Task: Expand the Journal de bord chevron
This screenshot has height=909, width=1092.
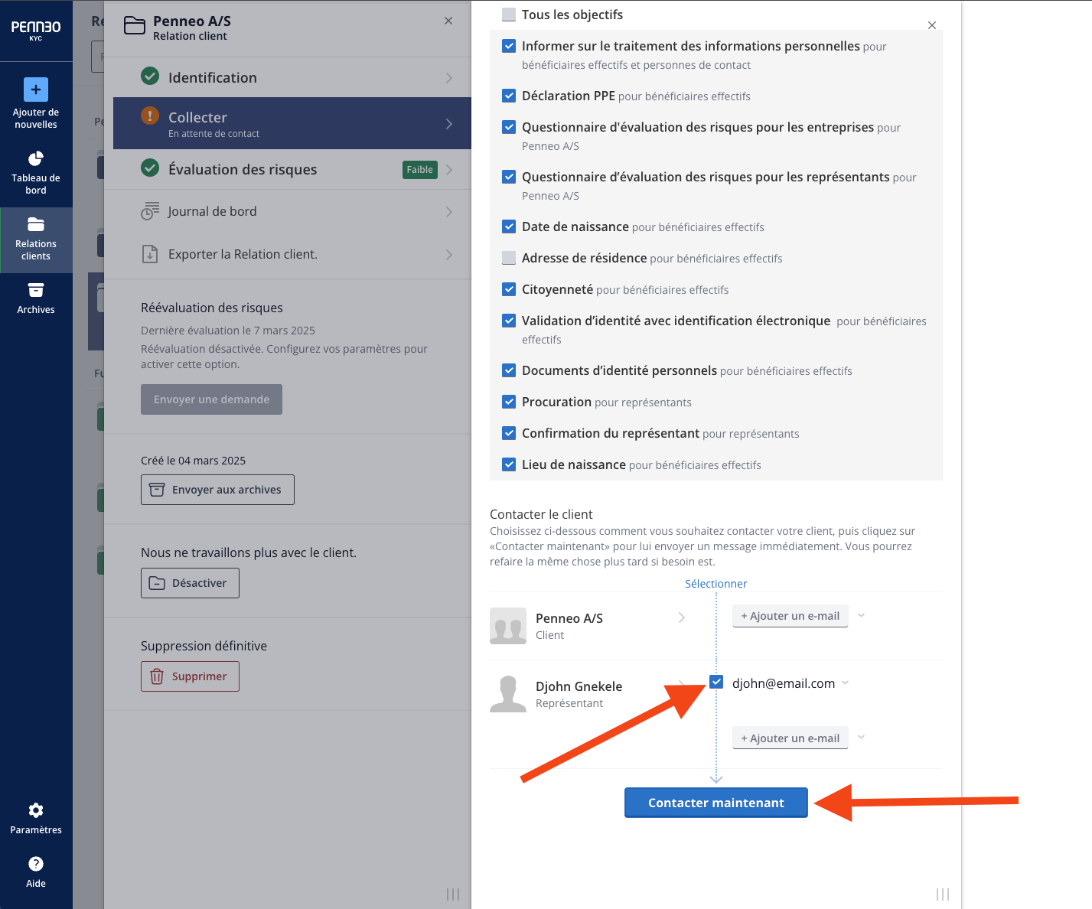Action: [449, 212]
